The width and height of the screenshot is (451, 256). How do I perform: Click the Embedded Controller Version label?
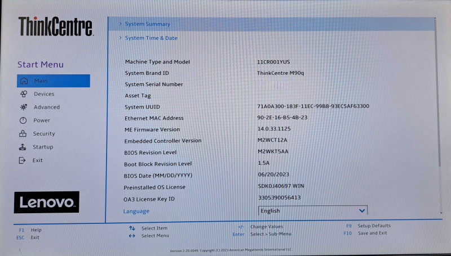tap(163, 141)
